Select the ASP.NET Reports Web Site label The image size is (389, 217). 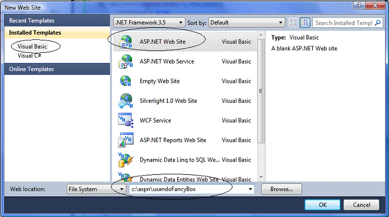173,140
